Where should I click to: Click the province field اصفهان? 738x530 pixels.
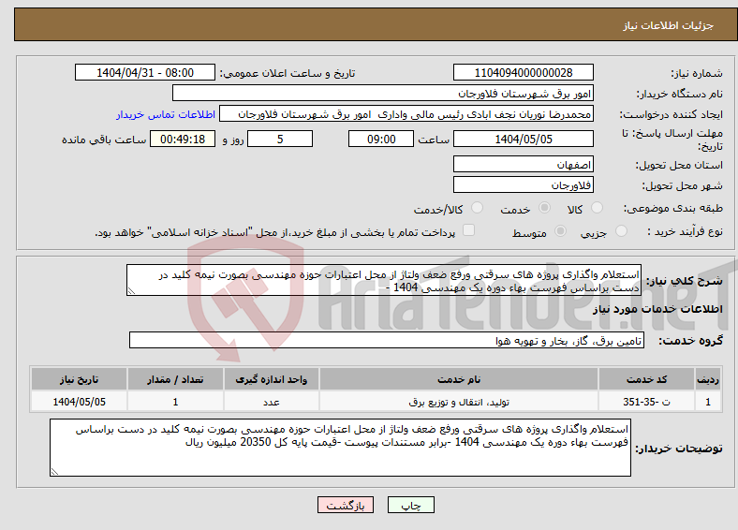(x=524, y=164)
